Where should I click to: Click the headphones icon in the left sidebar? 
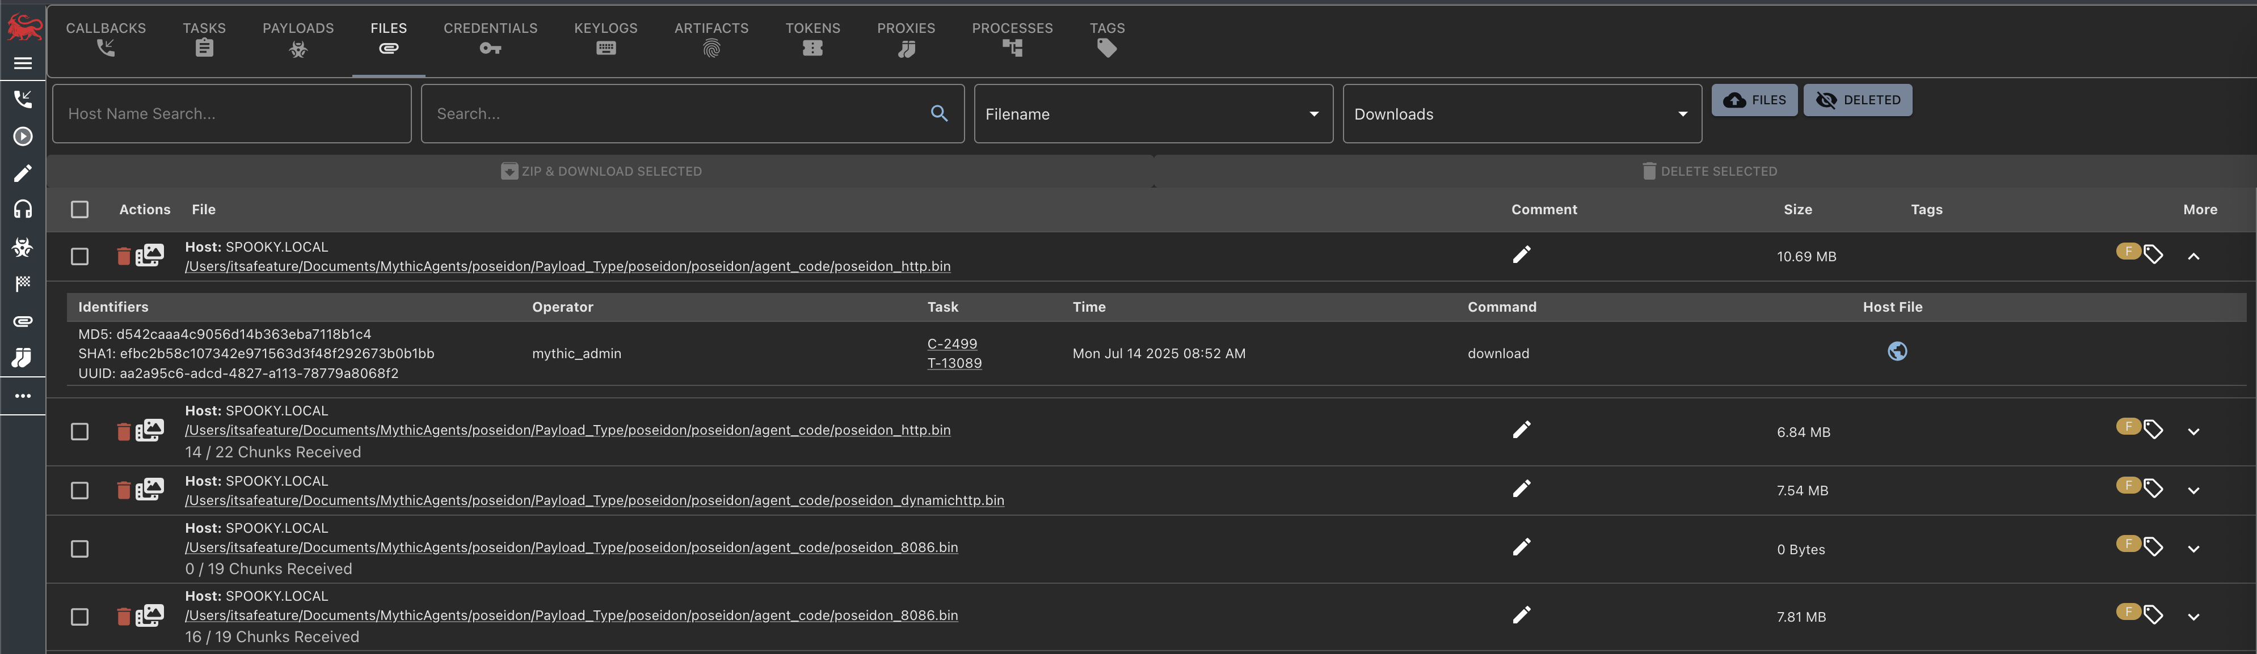[23, 209]
